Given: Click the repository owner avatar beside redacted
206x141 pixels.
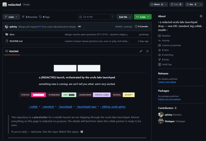Looking at the screenshot, I should (x=5, y=5).
